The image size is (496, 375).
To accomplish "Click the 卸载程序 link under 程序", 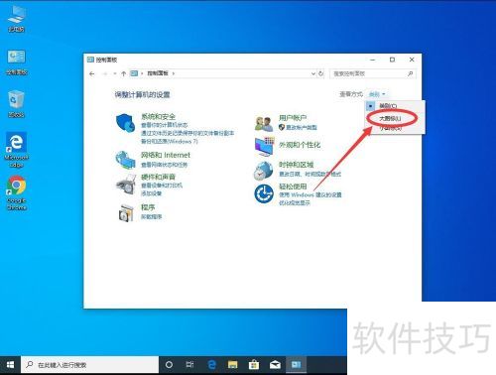I will (152, 217).
